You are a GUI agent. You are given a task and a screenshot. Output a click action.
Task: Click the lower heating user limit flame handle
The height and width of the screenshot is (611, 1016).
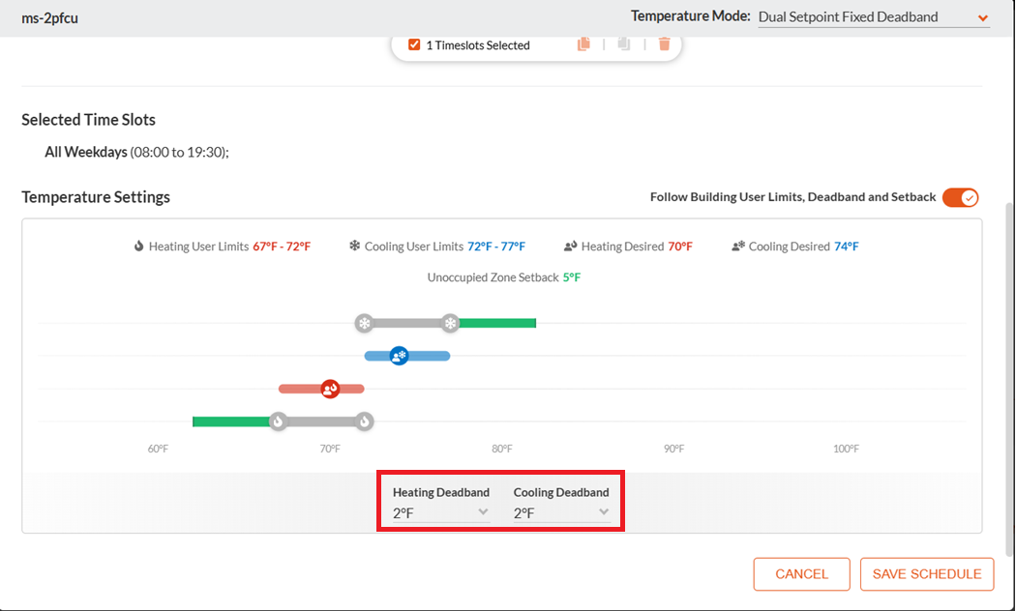278,422
